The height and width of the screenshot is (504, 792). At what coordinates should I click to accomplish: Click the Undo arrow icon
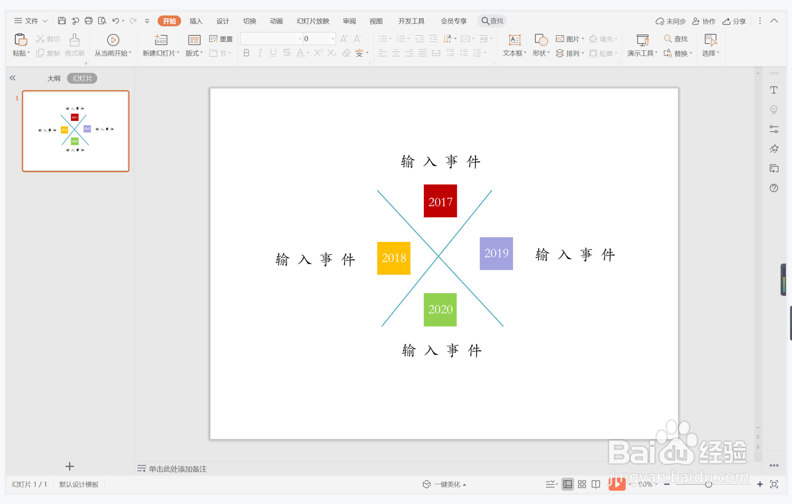[116, 21]
